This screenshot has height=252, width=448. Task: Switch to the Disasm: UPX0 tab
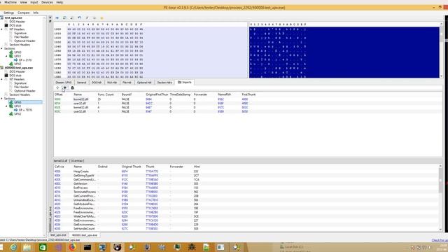pyautogui.click(x=64, y=83)
